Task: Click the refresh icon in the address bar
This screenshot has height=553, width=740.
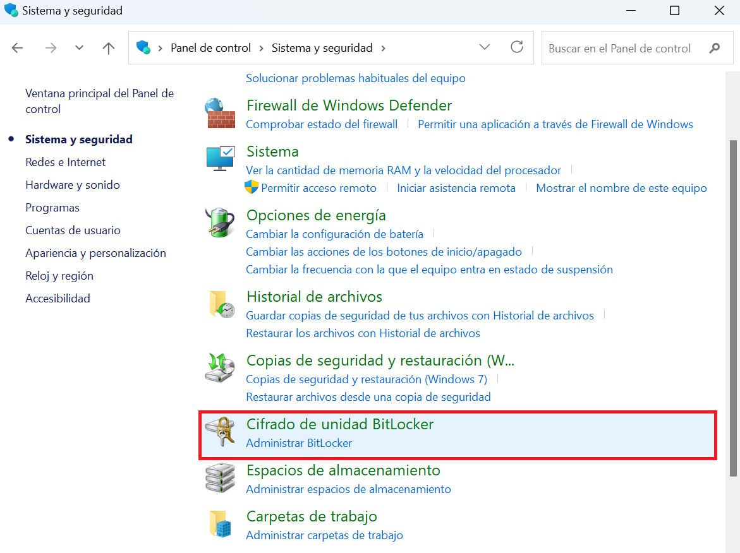Action: pos(517,47)
